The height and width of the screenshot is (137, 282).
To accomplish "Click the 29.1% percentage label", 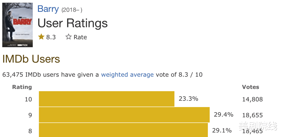I will [222, 130].
